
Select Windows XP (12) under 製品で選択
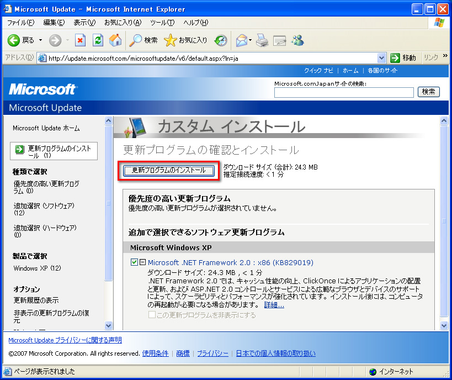point(37,268)
